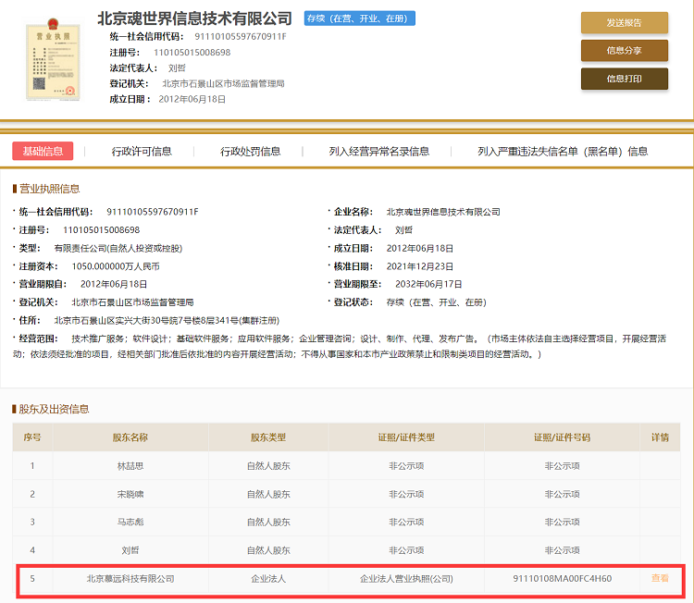Image resolution: width=694 pixels, height=603 pixels.
Task: Click shareholder 宋晓啸 in row 2
Action: pos(130,494)
